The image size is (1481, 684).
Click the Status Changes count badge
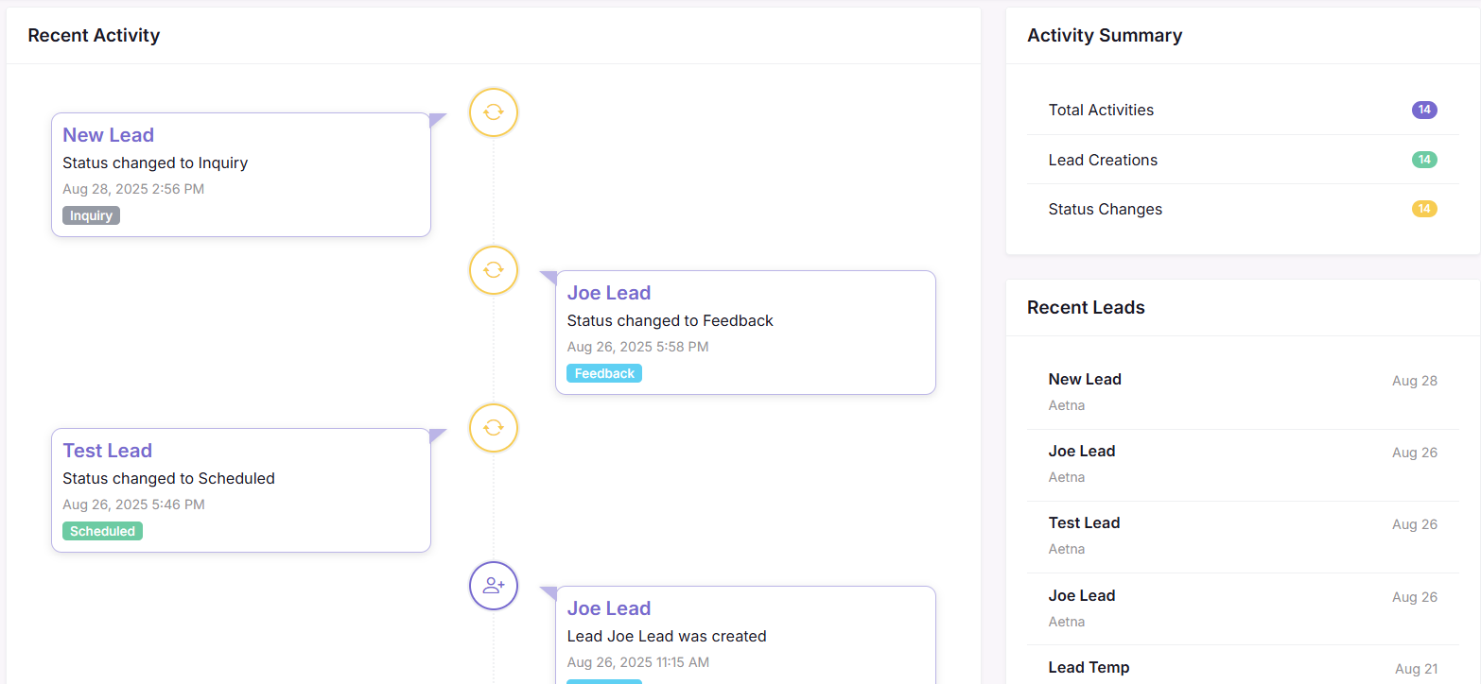point(1424,209)
